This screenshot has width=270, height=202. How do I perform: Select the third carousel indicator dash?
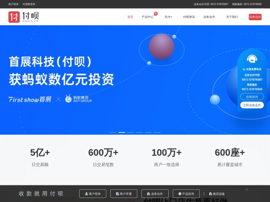pos(130,132)
